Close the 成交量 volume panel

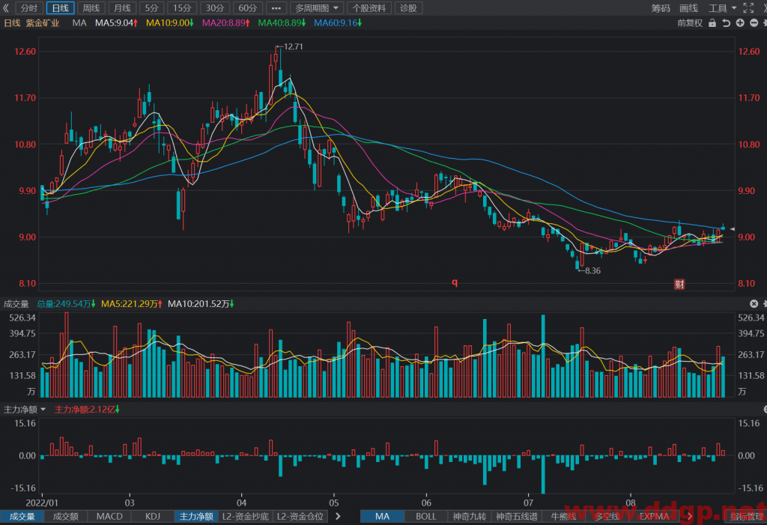[x=754, y=304]
